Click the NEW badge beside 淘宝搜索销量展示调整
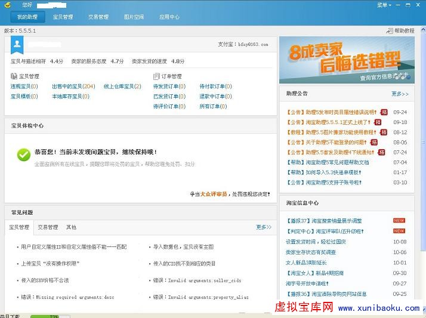Screen dimensions: 426x318 click(399, 221)
